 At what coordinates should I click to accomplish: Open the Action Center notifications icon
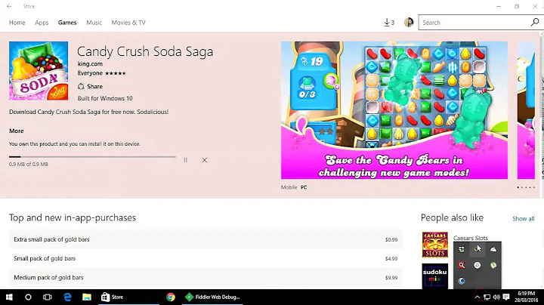point(506,297)
